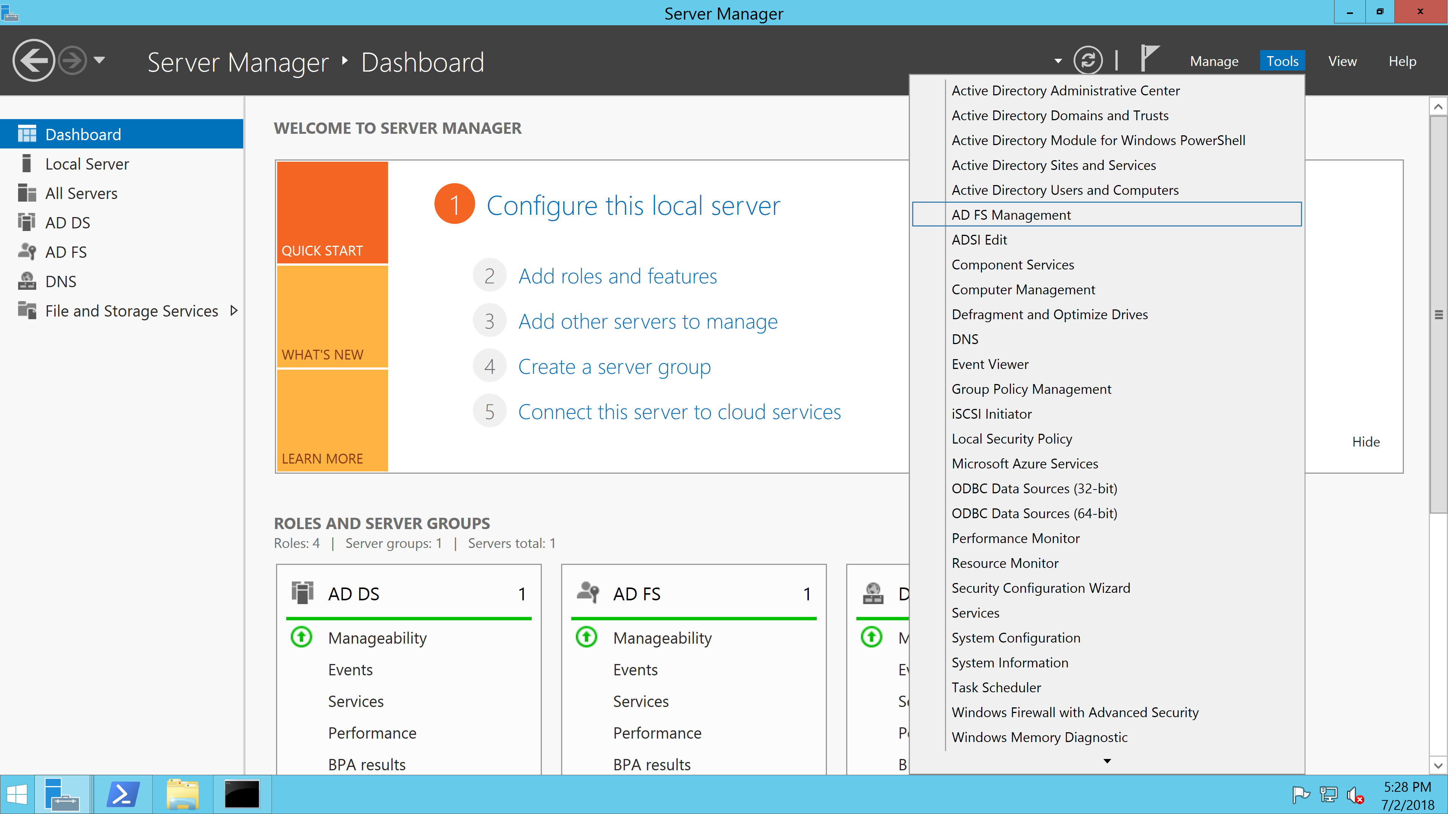Click the forward navigation arrow
The image size is (1448, 814).
click(x=73, y=61)
